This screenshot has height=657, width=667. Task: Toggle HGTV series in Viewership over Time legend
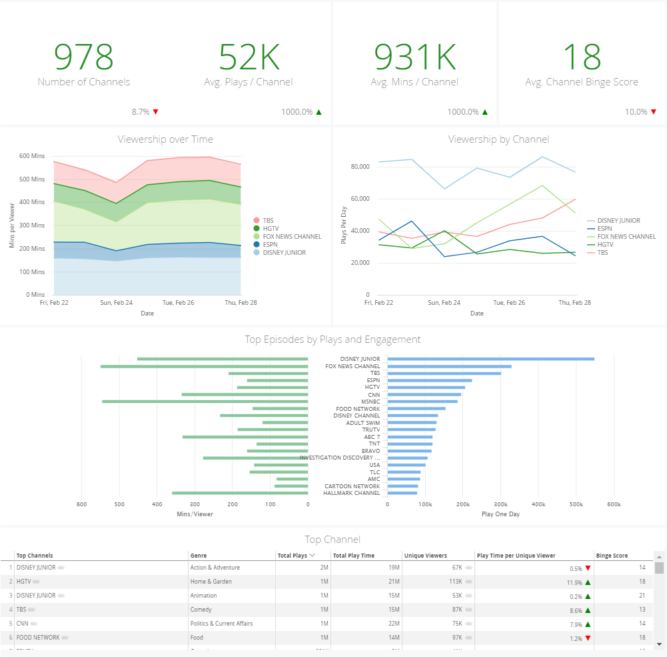coord(267,229)
